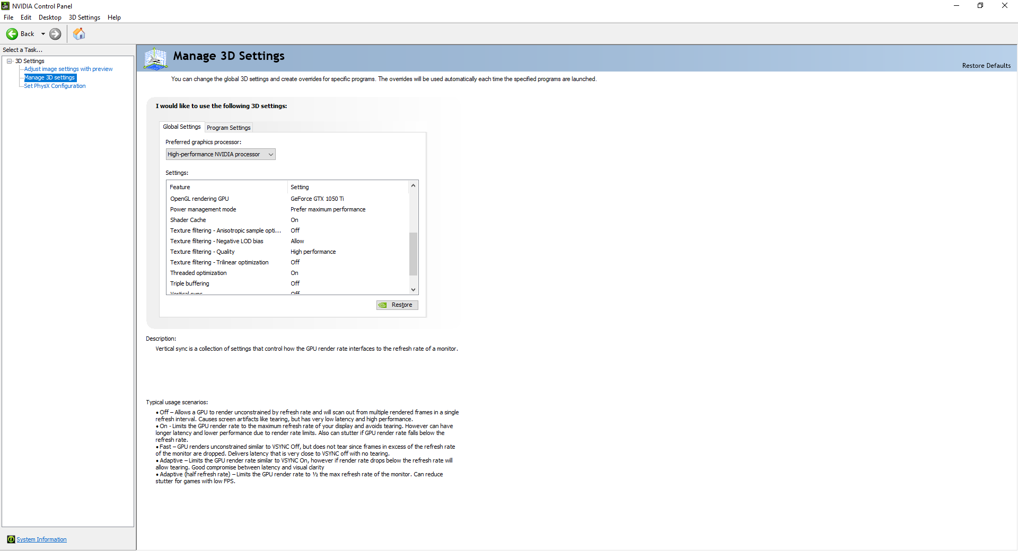
Task: Select OpenGL rendering GPU feature row
Action: click(287, 199)
